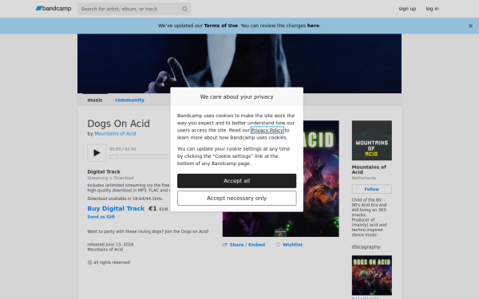Viewport: 479px width, 299px height.
Task: Click Accept necessary only button
Action: pyautogui.click(x=237, y=199)
